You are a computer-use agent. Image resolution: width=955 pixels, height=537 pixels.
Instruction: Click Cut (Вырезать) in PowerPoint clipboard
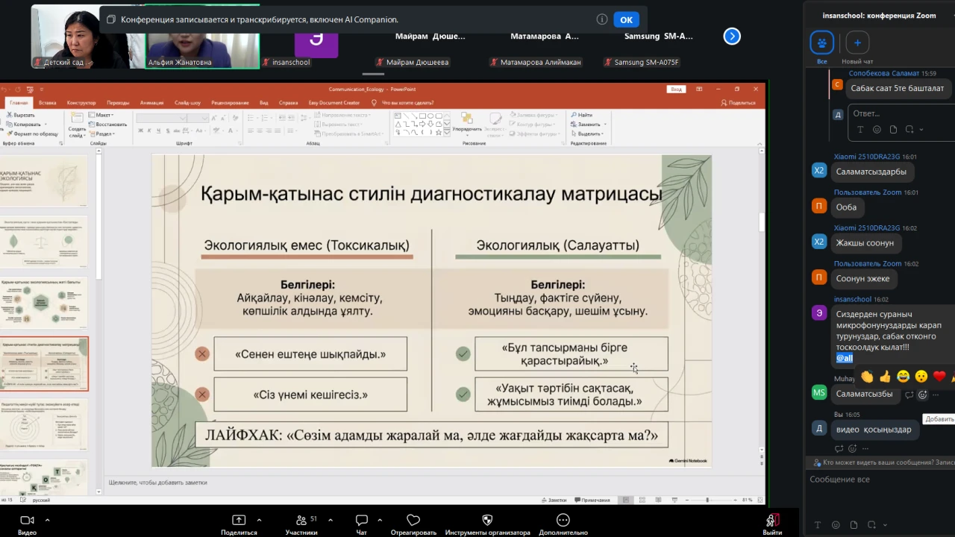pyautogui.click(x=19, y=115)
